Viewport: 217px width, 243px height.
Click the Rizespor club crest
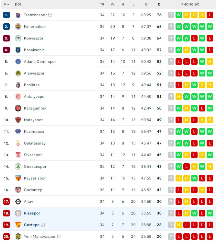18,213
